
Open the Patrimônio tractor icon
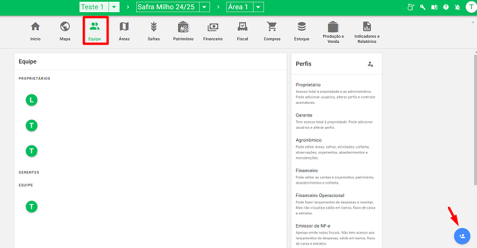[183, 30]
